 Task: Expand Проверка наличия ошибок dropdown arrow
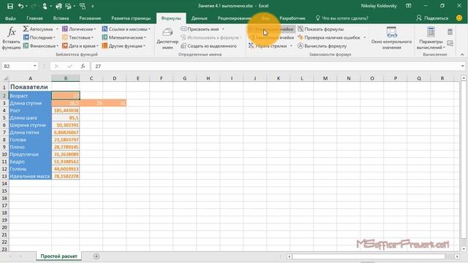pos(365,38)
